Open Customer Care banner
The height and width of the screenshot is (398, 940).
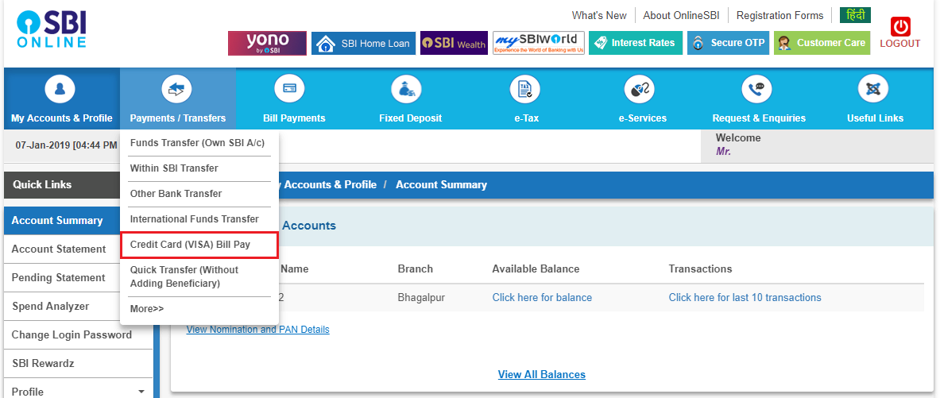[x=822, y=43]
